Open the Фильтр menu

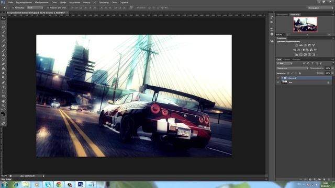click(86, 2)
